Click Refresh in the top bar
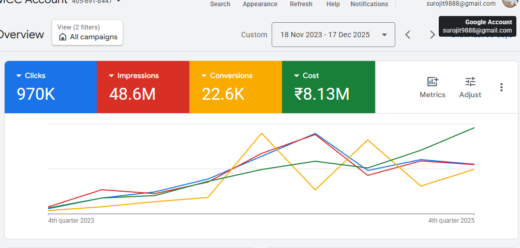This screenshot has height=248, width=520. click(x=301, y=4)
